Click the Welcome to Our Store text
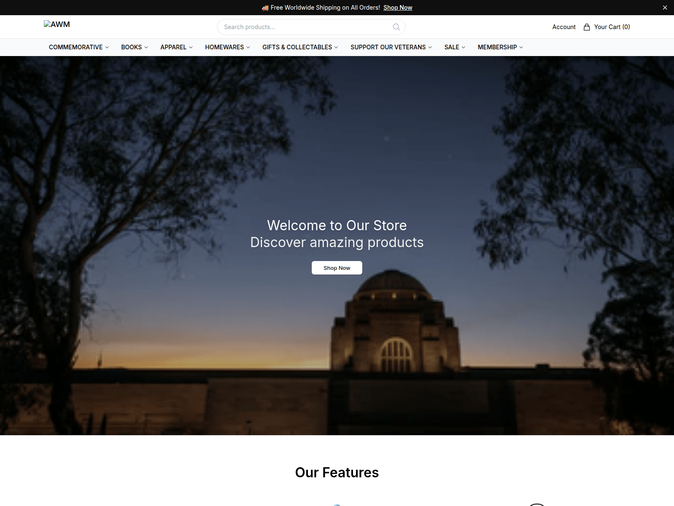 click(x=337, y=226)
